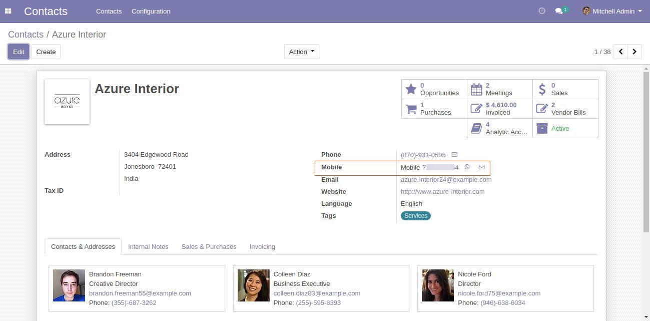Open the Invoiced $ 4,610.00 stat button
Screen dimensions: 650x321
[x=500, y=109]
